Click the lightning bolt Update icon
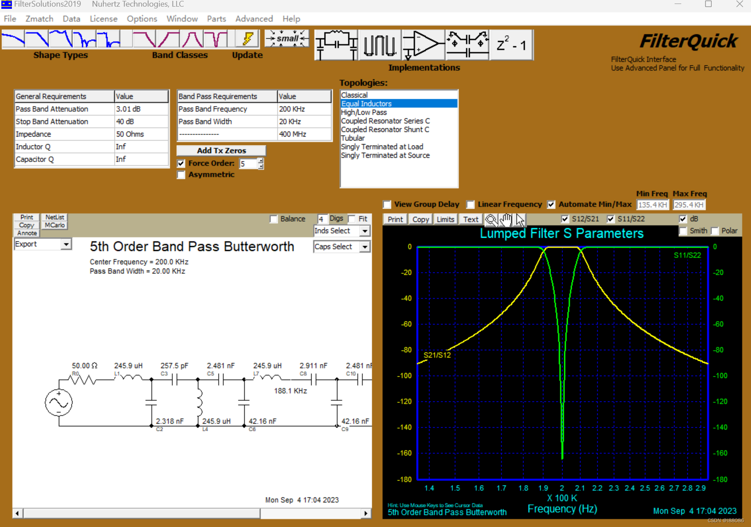 pyautogui.click(x=248, y=39)
